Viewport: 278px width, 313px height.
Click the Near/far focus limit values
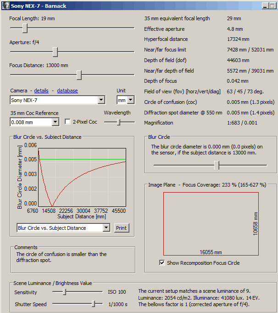pos(250,50)
